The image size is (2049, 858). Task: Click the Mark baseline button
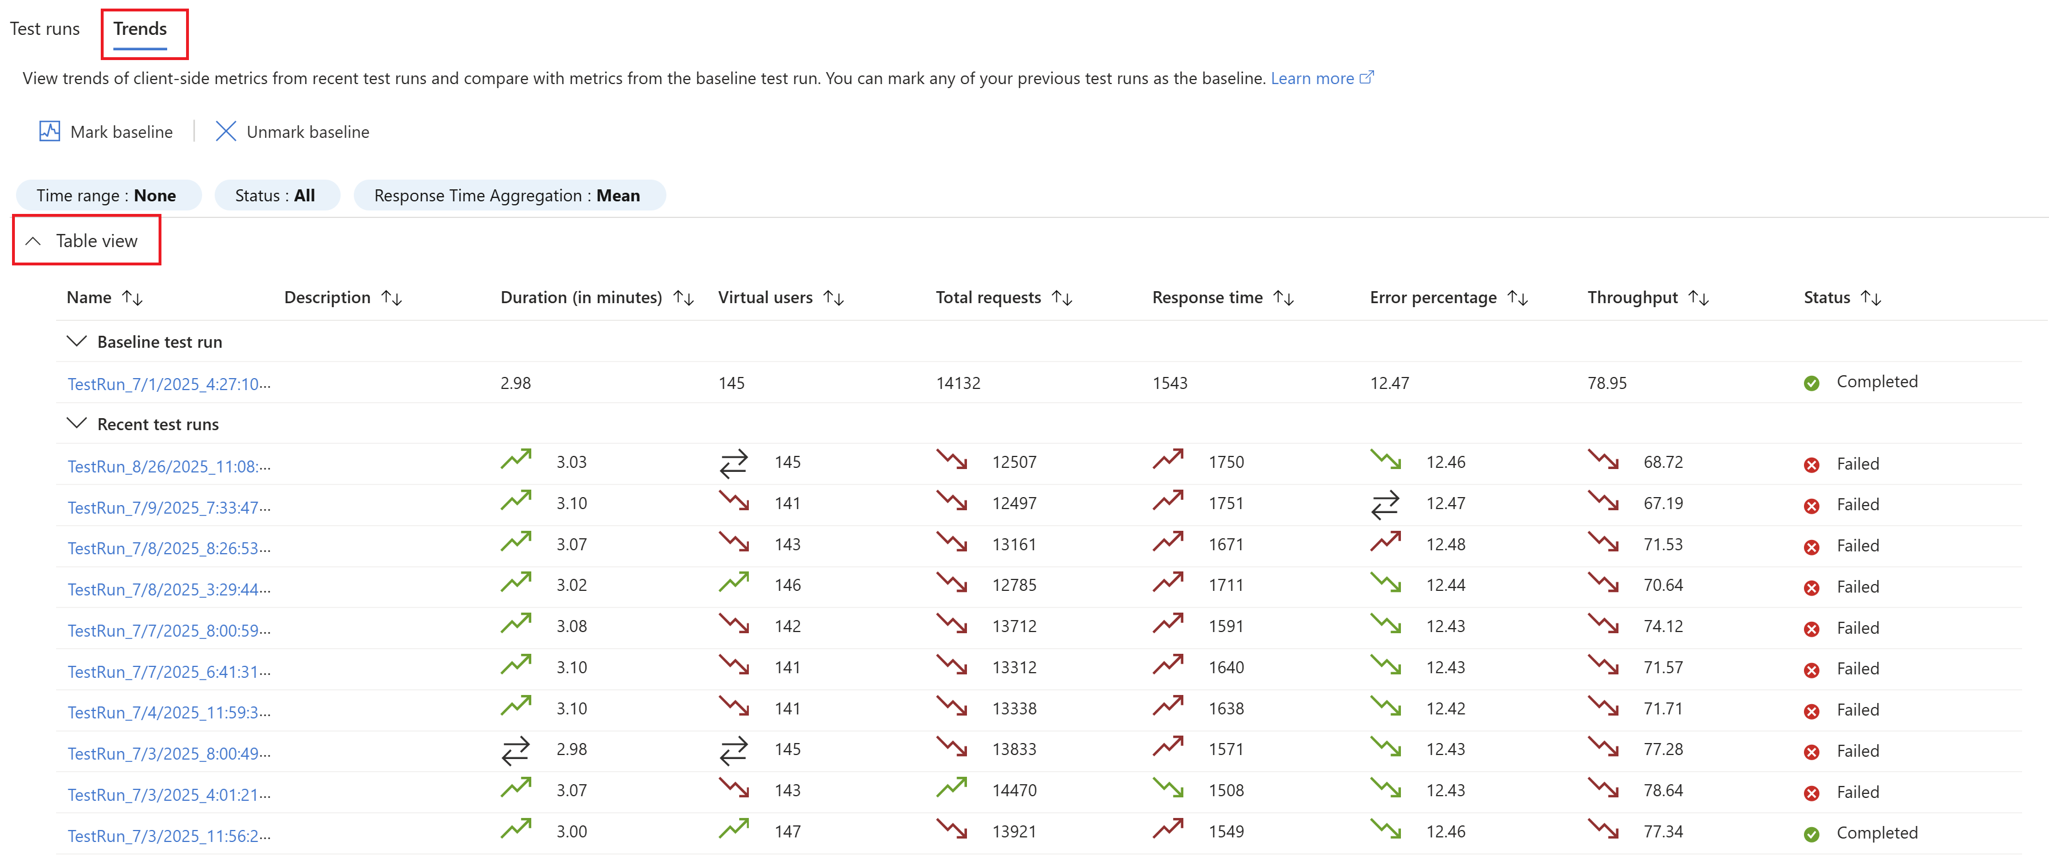coord(106,132)
